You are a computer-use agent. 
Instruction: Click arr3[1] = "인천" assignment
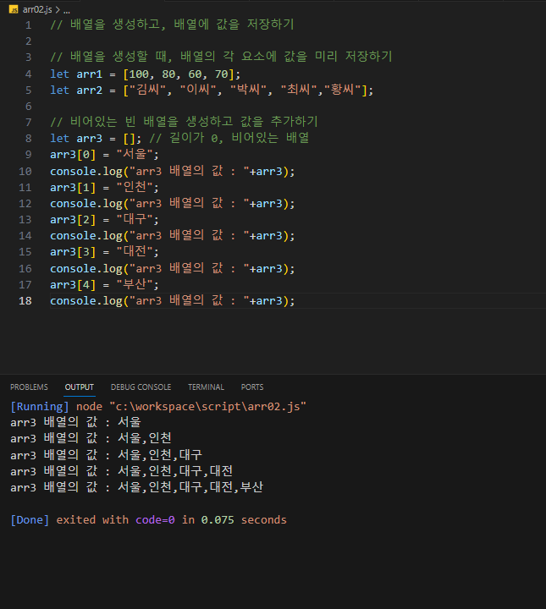(x=104, y=188)
